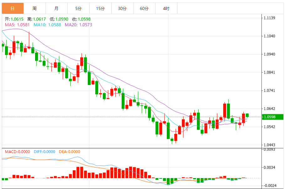The height and width of the screenshot is (189, 285).
Task: Open the 4时 timeframe tab
Action: click(x=166, y=8)
